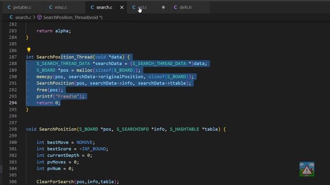
Task: Click the warning sign thumbnail overlay
Action: point(307,169)
